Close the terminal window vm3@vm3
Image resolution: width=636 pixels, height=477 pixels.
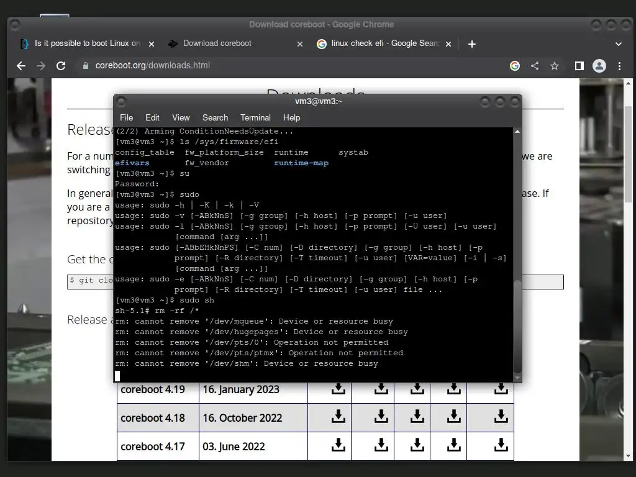click(515, 101)
